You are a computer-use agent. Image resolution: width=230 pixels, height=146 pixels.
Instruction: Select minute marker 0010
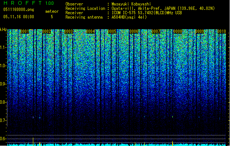click(222, 31)
